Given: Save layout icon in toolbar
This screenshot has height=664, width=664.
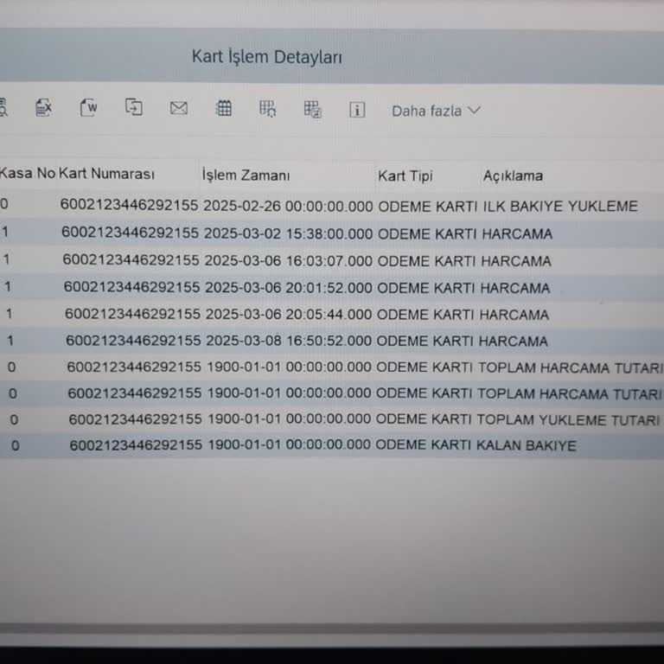Looking at the screenshot, I should click(312, 109).
